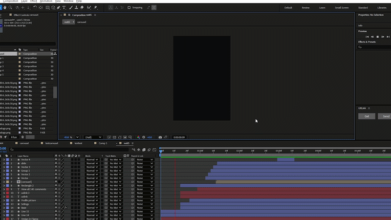This screenshot has height=220, width=391.
Task: Delete selected item with project trash icon
Action: pos(22,137)
